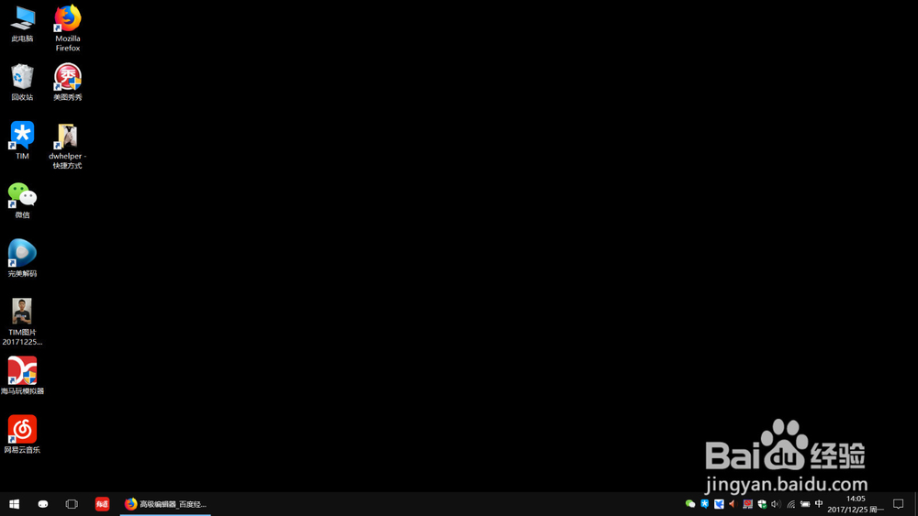This screenshot has height=516, width=918.
Task: Switch to the Firefox 高级编辑器 taskbar window
Action: 165,504
